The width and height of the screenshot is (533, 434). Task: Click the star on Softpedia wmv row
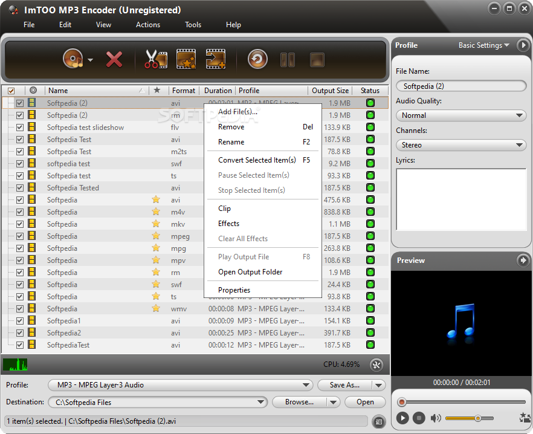click(x=156, y=308)
